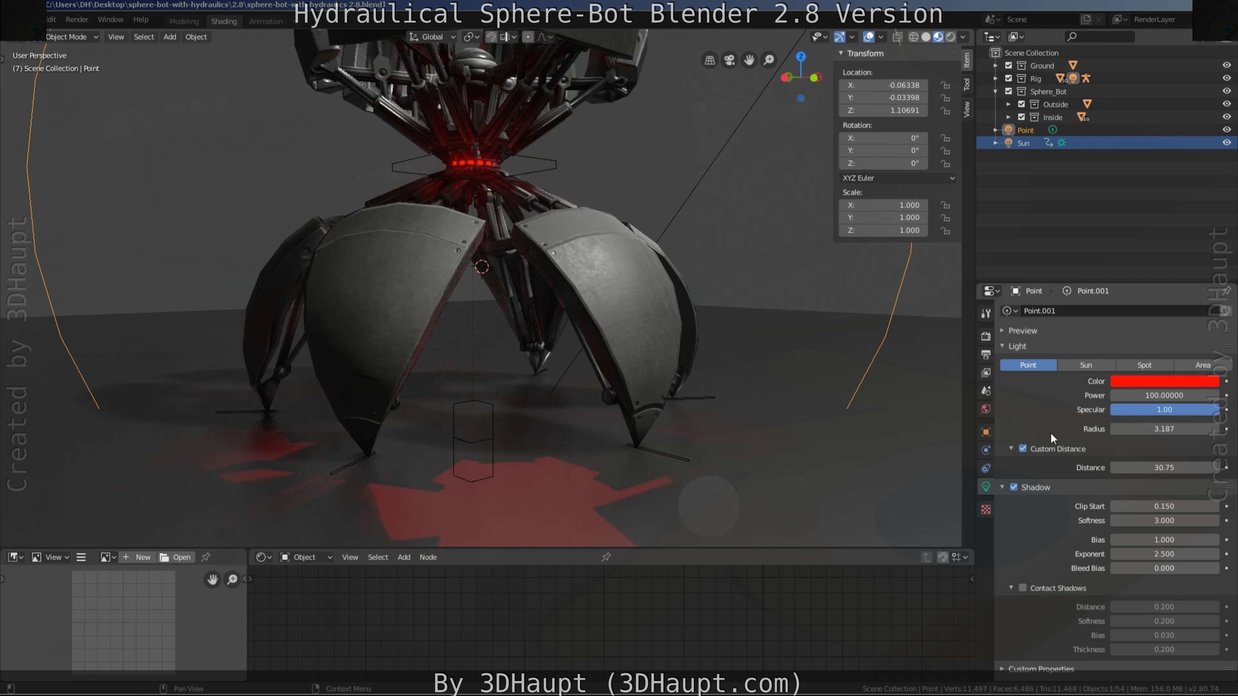Exclude the Inside collection checkbox
Screen dimensions: 1238x696
click(1022, 117)
